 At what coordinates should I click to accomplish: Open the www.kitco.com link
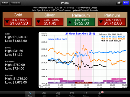[x=58, y=39]
